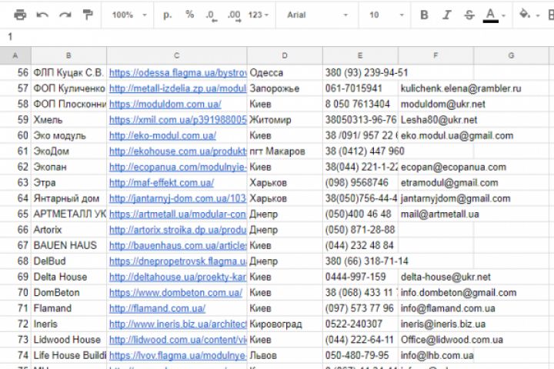
Task: Select cell with ФЛП Куцак С.В.
Action: (x=69, y=72)
